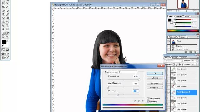Toggle history brush source for f10.jpg snapshot
200x112 pixels.
point(169,41)
